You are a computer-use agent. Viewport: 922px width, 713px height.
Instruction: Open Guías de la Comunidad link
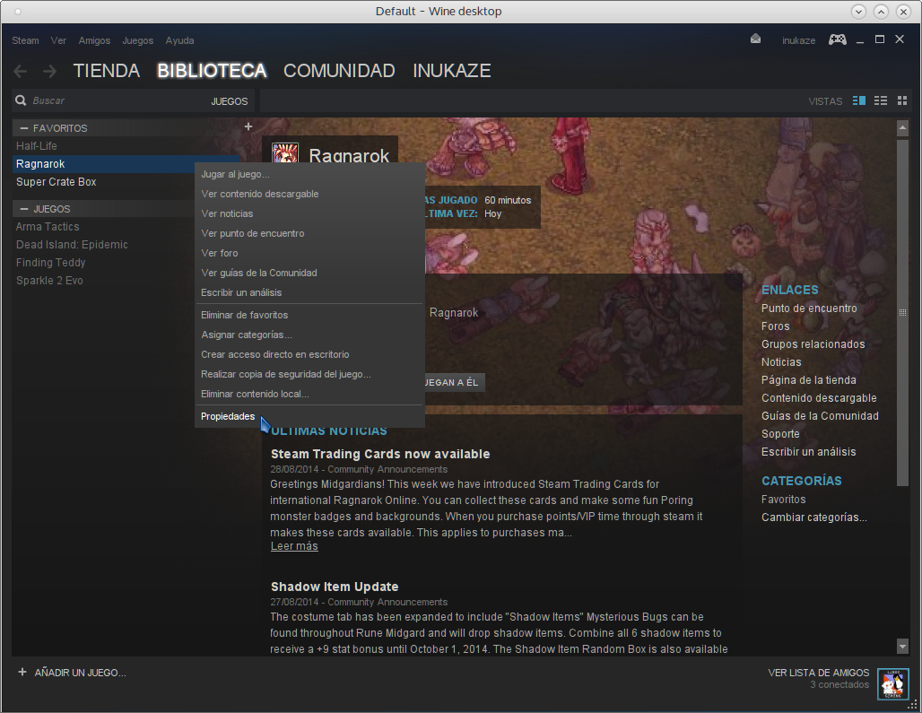point(820,415)
